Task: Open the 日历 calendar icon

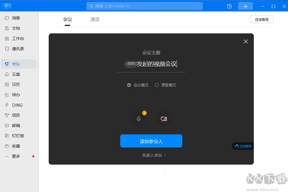Action: point(7,84)
